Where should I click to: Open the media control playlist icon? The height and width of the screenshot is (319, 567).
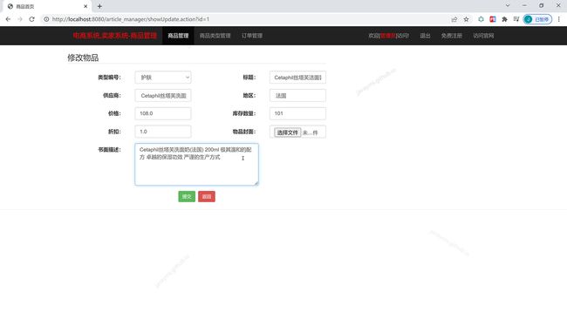(x=516, y=19)
